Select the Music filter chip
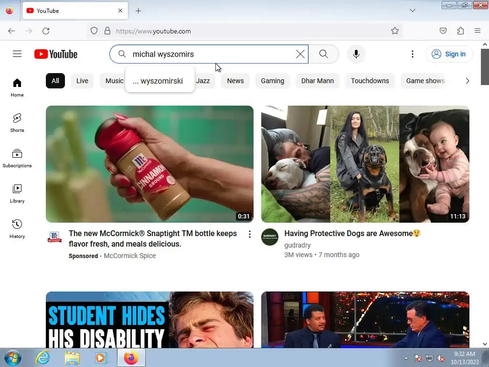Image resolution: width=489 pixels, height=367 pixels. pos(113,81)
